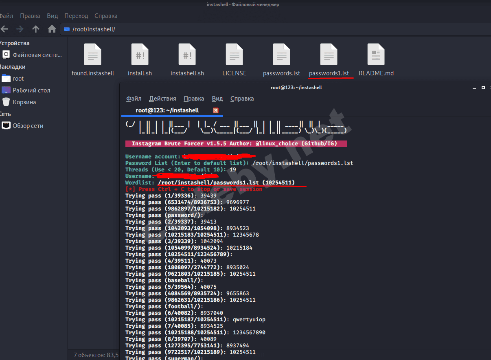
Task: Click the network browse icon in sidebar
Action: coord(6,125)
